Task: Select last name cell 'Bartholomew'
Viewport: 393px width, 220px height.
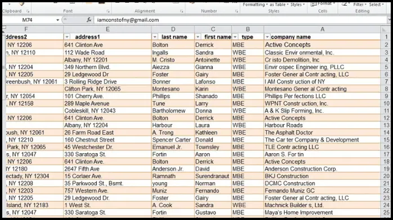Action: tap(173, 111)
